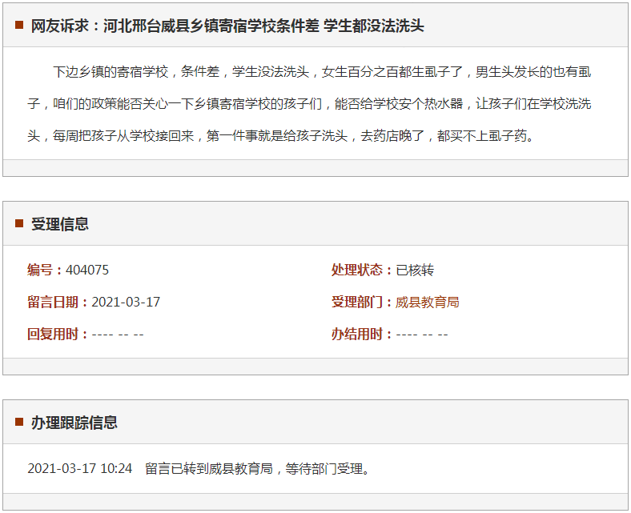Select the 网友诉求 complaint title text
The height and width of the screenshot is (513, 631).
coord(227,26)
